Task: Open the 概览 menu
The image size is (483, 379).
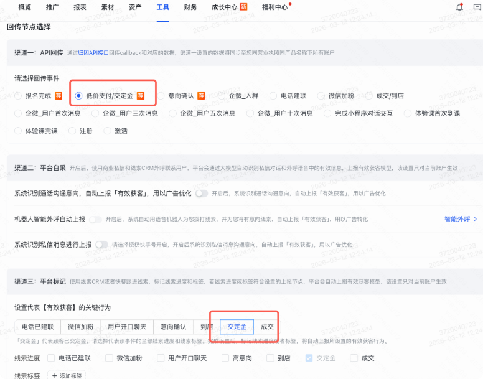Action: [x=25, y=7]
